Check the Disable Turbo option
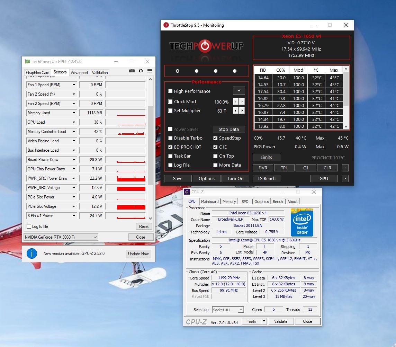 click(x=170, y=138)
